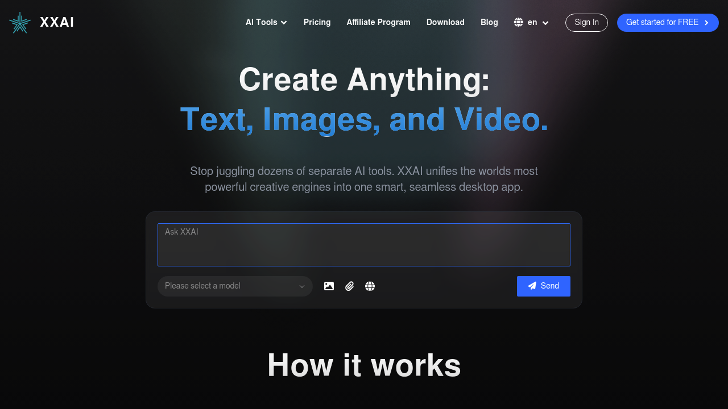Image resolution: width=728 pixels, height=409 pixels.
Task: Open the Affiliate Program page
Action: click(378, 23)
